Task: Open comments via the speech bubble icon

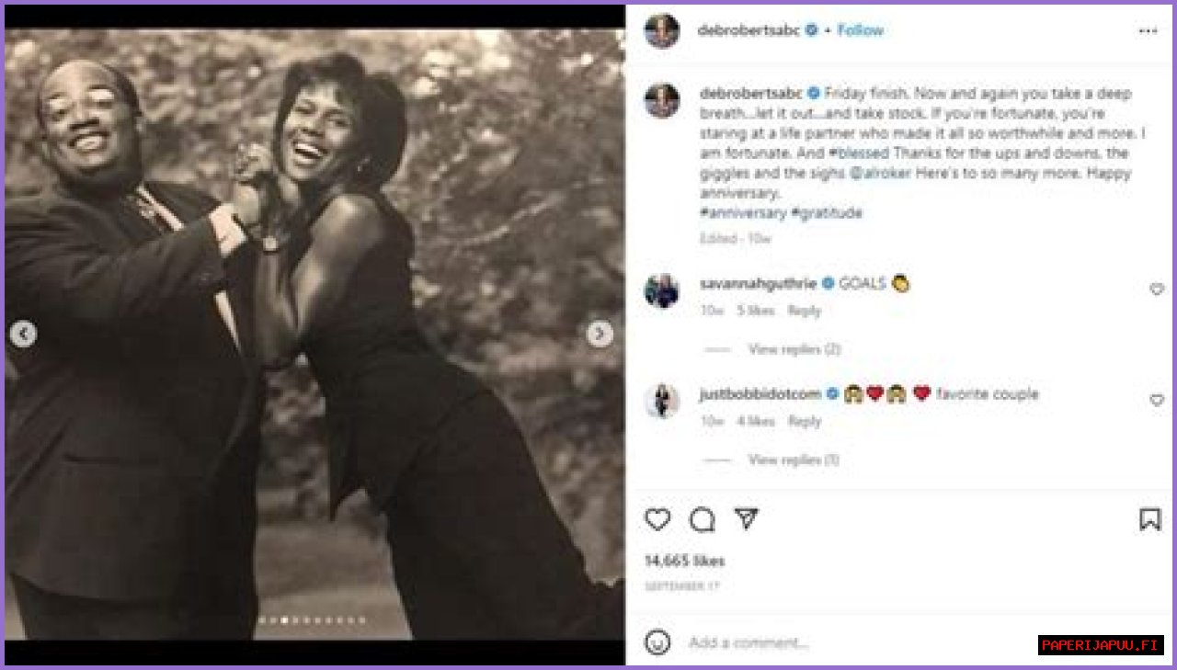Action: 703,520
